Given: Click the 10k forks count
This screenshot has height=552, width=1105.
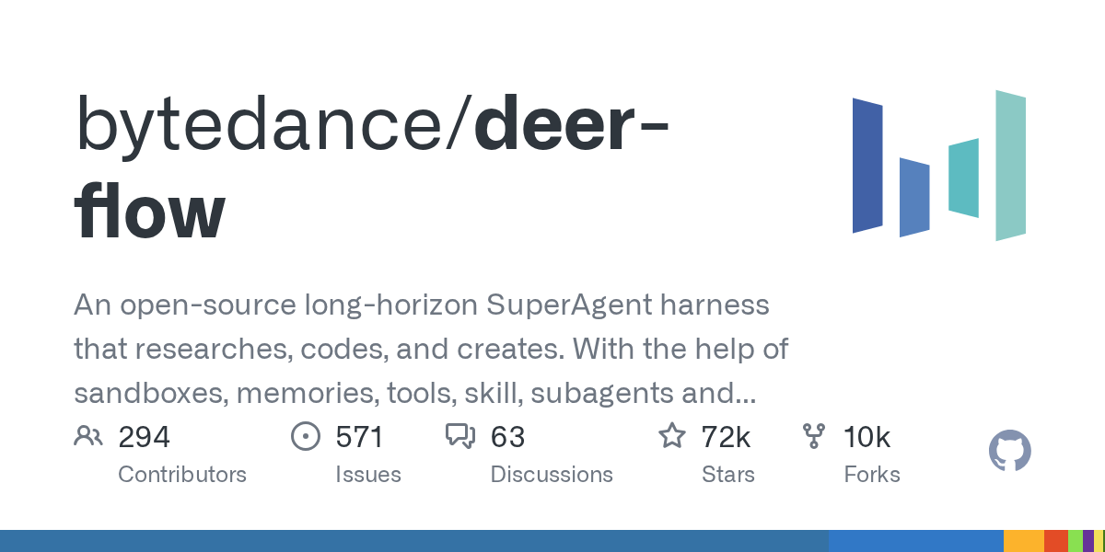Looking at the screenshot, I should click(x=867, y=437).
